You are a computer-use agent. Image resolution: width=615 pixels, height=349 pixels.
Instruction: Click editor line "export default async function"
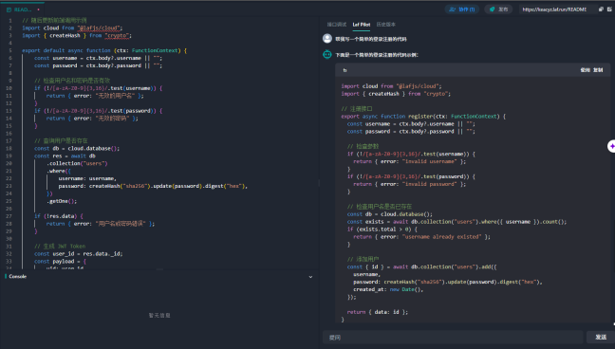click(x=104, y=50)
